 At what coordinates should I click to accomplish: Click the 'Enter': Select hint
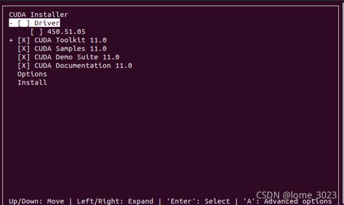pyautogui.click(x=198, y=201)
